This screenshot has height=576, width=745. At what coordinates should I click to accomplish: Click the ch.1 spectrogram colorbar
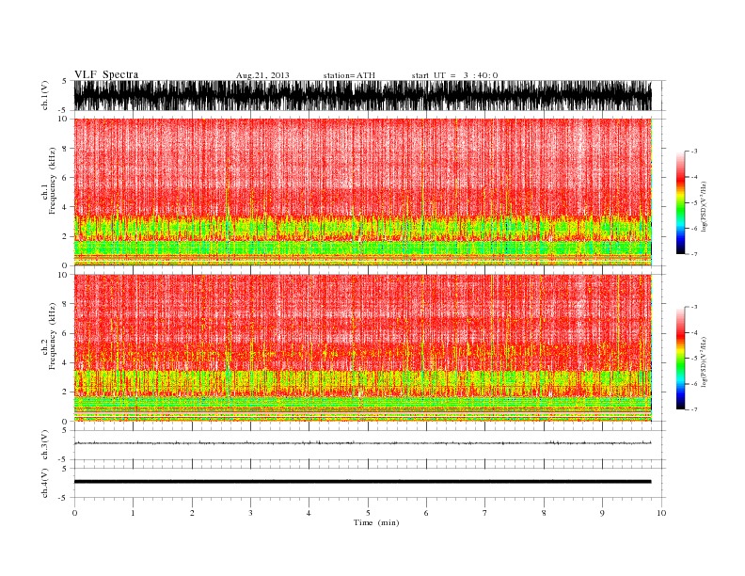[x=680, y=203]
